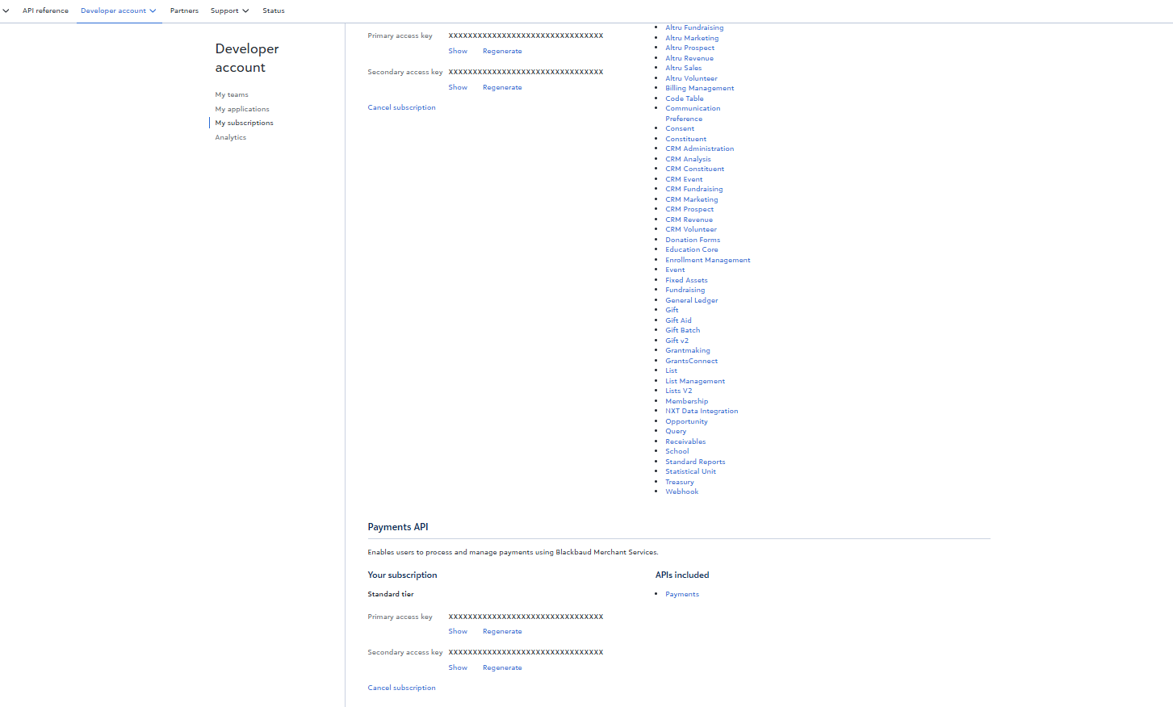1173x707 pixels.
Task: Open the Gift v2 API
Action: point(677,341)
